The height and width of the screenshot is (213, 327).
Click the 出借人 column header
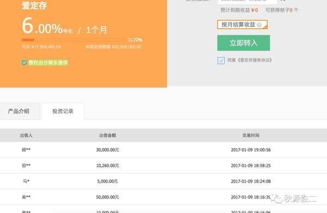[x=26, y=135]
